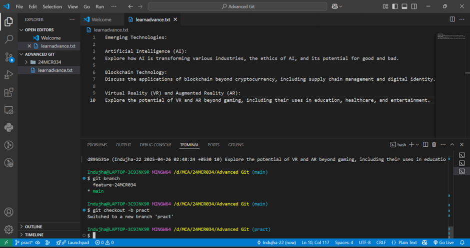Switch to the GitLens panel tab
Viewport: 470px width, 248px height.
click(x=236, y=145)
